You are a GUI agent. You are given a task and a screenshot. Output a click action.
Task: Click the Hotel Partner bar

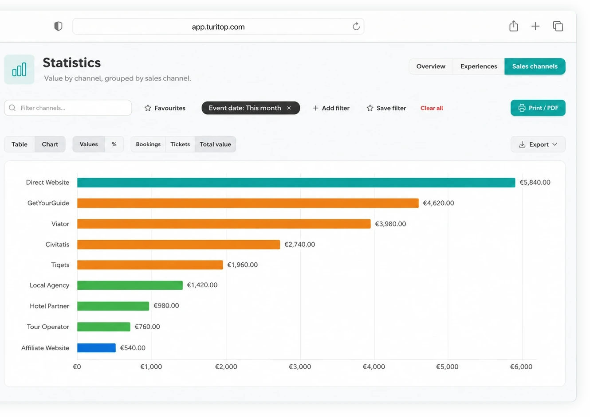pyautogui.click(x=113, y=306)
